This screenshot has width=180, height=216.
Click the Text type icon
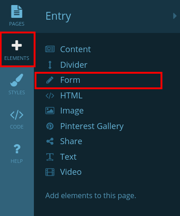pos(50,157)
